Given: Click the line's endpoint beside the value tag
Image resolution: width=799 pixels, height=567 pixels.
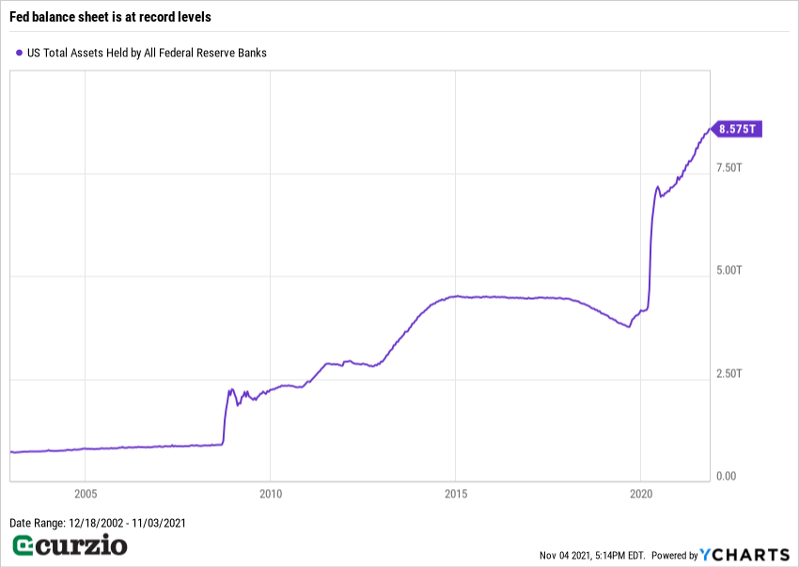Looking at the screenshot, I should pyautogui.click(x=709, y=130).
